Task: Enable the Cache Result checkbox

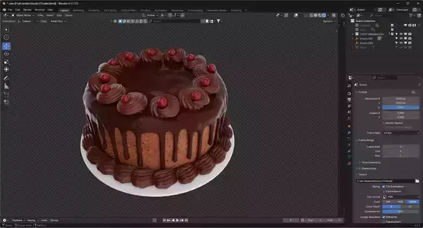Action: point(384,191)
